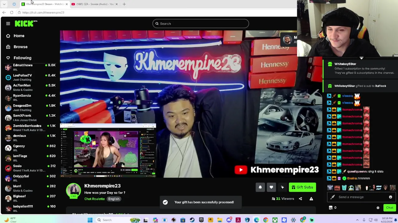Open SamXFrank channel in sidebar
Image resolution: width=398 pixels, height=223 pixels.
coord(30,118)
